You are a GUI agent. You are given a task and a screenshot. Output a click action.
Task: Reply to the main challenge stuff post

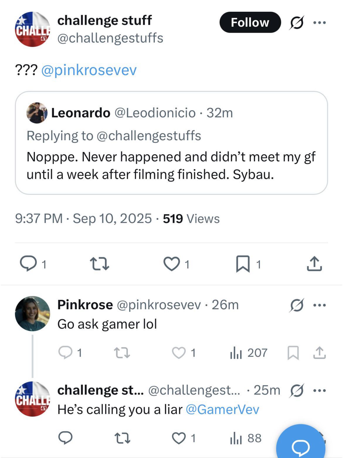coord(28,264)
